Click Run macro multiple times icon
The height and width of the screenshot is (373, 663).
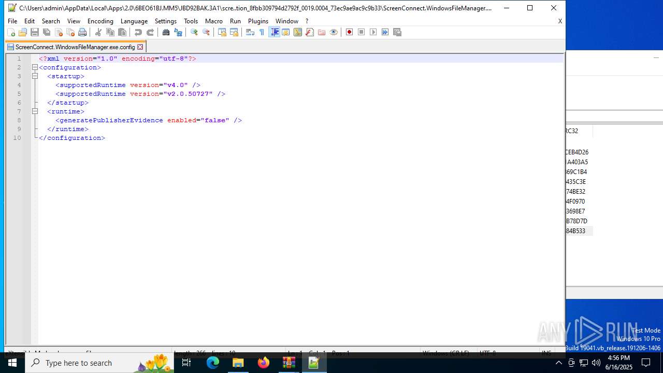385,32
